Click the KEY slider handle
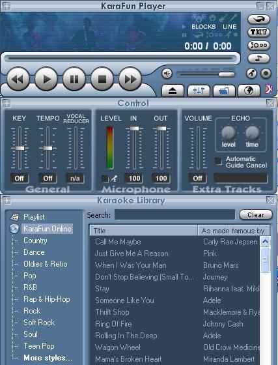 point(20,148)
